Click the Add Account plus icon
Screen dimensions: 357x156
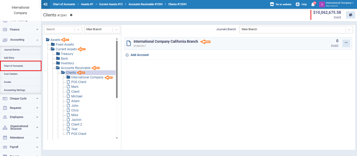point(127,55)
